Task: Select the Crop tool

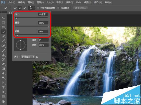Action: [3, 36]
